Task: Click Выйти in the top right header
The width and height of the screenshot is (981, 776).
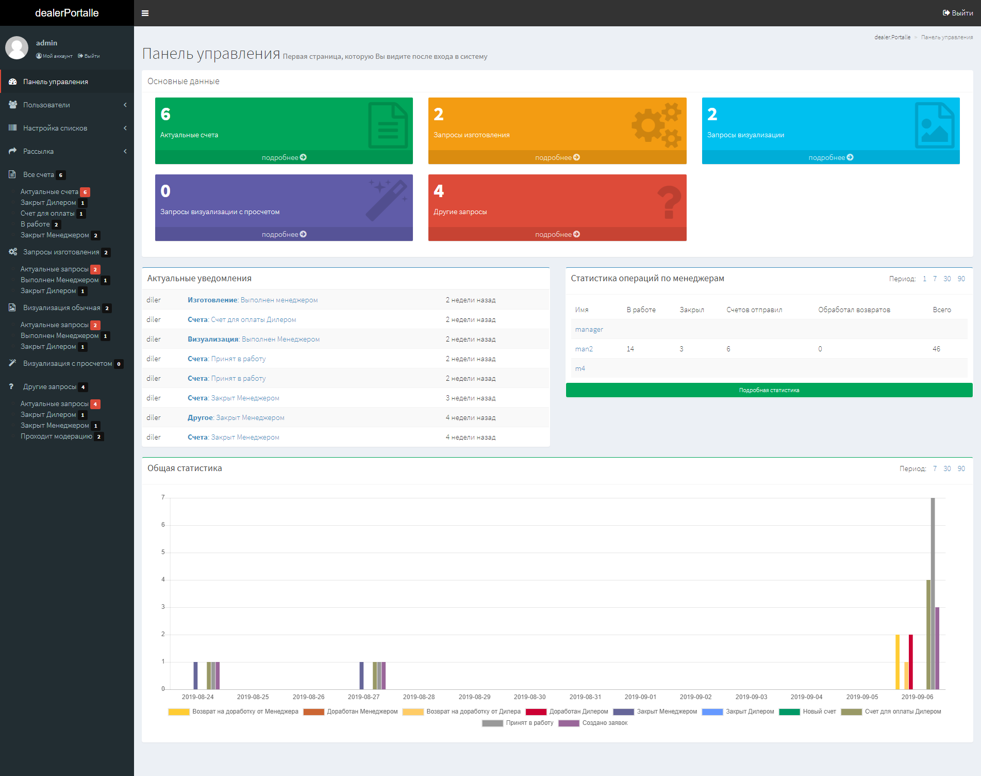Action: click(958, 13)
